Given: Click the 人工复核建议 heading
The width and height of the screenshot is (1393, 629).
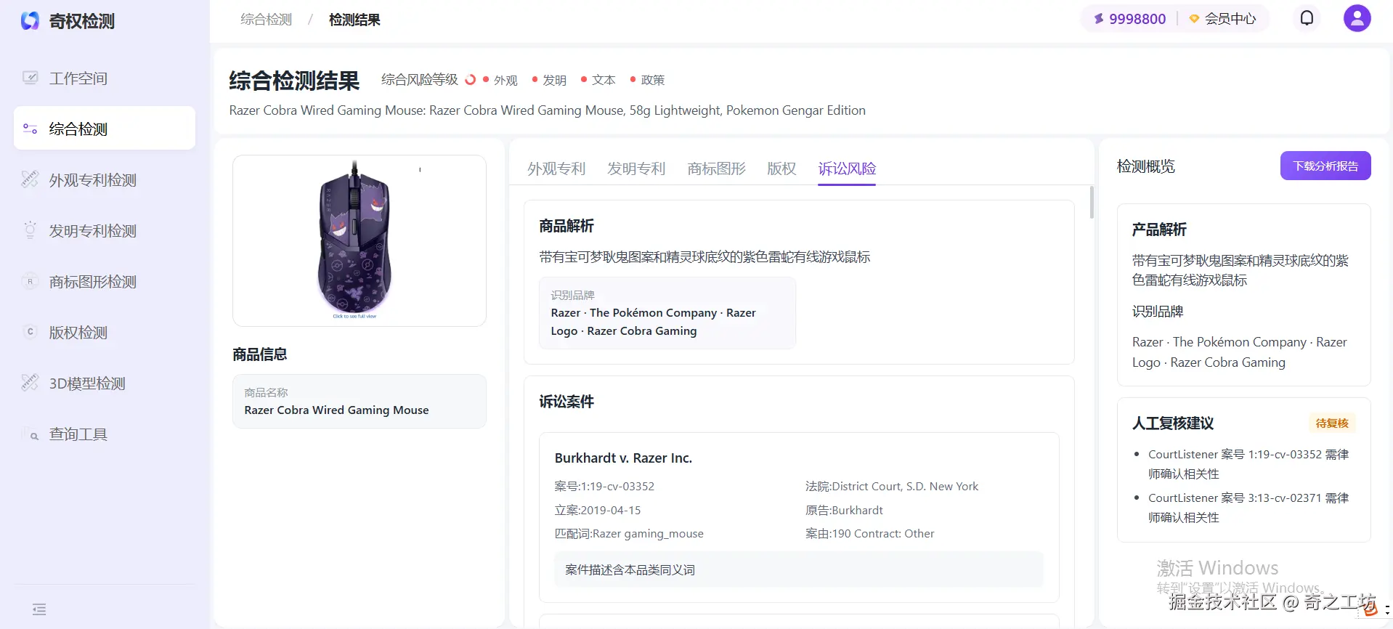Looking at the screenshot, I should (x=1173, y=423).
